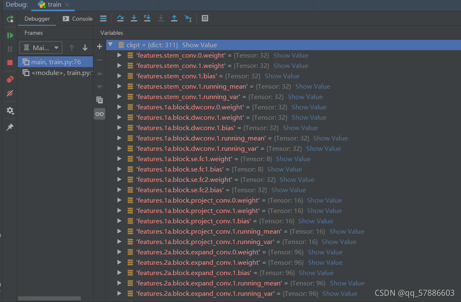
Task: Rerun the train debug session
Action: pyautogui.click(x=10, y=19)
